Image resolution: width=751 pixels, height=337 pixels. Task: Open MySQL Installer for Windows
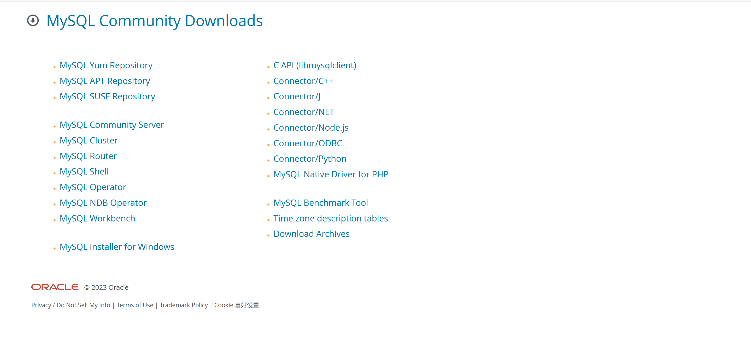point(117,247)
